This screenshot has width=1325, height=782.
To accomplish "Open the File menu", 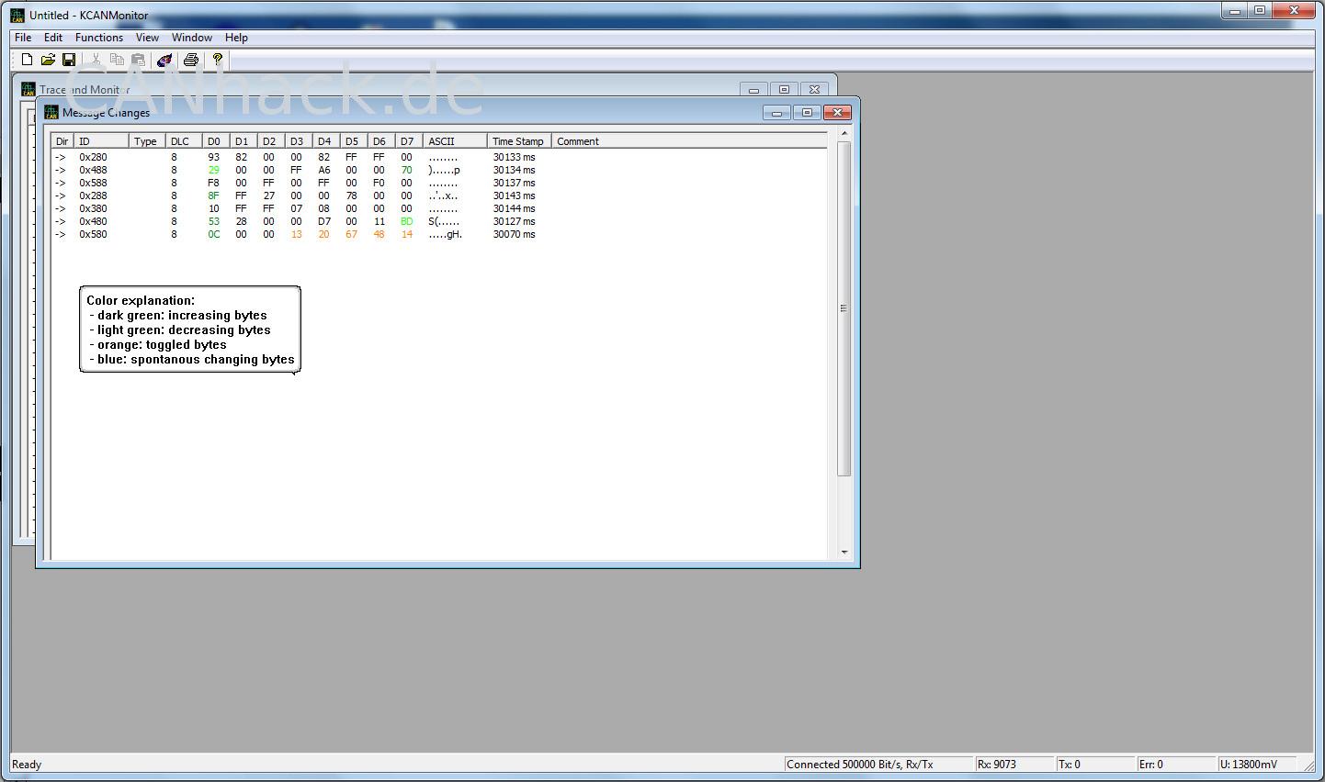I will [x=23, y=38].
